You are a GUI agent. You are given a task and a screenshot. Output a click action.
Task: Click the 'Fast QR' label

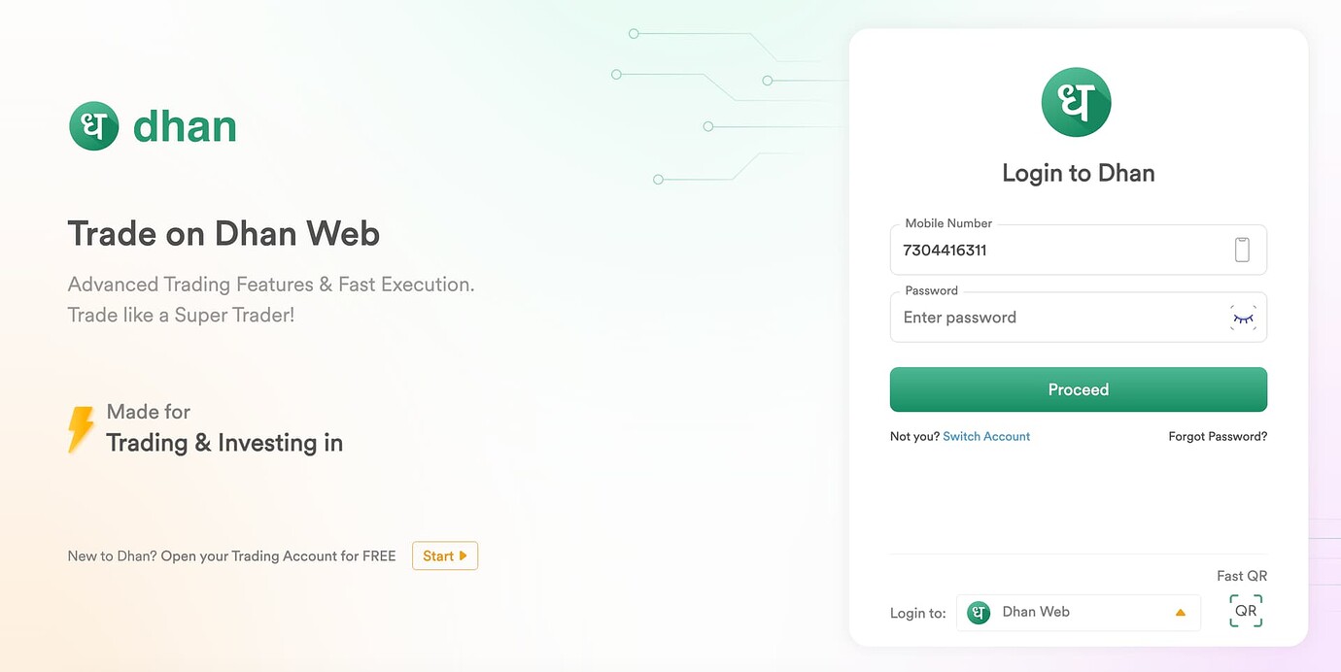(x=1242, y=575)
